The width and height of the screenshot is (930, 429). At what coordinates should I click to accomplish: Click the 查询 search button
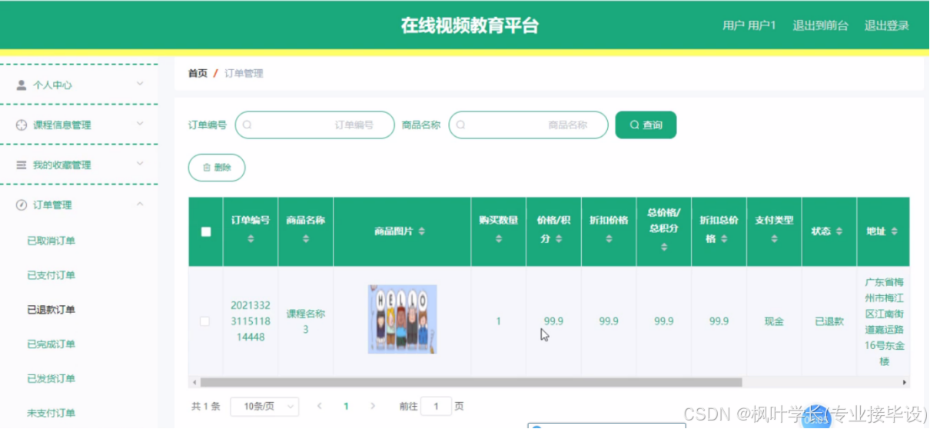[x=646, y=125]
